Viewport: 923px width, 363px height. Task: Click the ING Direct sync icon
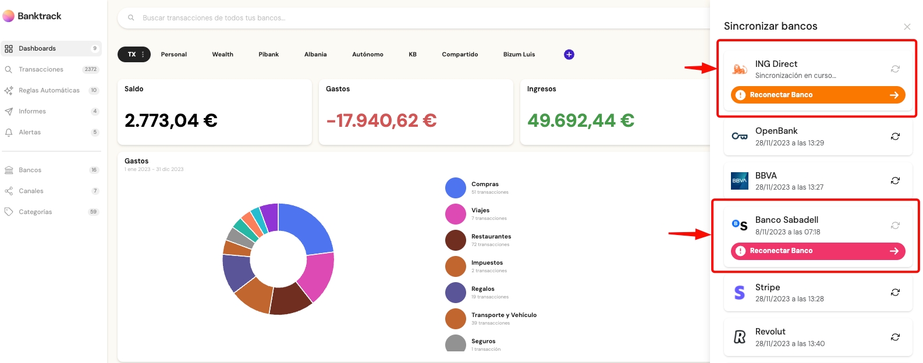point(895,69)
